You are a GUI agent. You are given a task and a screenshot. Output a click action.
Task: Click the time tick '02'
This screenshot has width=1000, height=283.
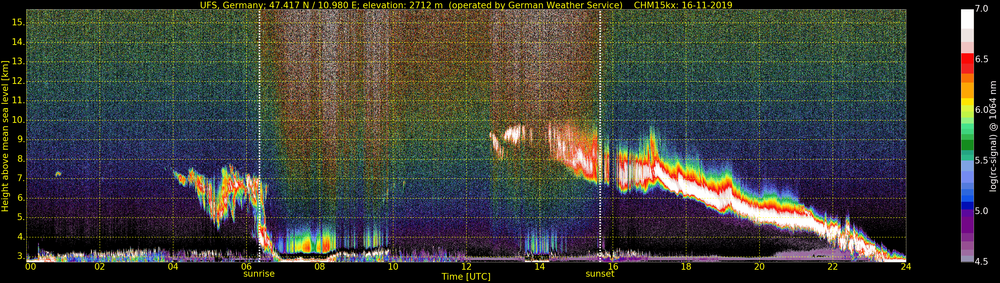tap(100, 267)
